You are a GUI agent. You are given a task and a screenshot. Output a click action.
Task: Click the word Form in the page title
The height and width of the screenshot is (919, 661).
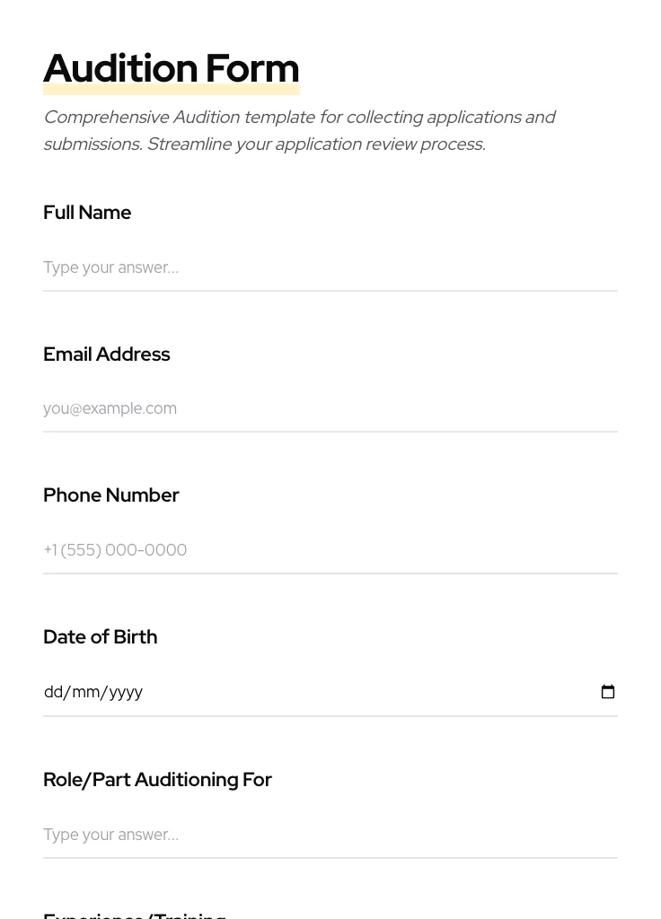tap(251, 68)
